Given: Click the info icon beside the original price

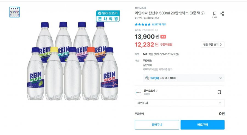Looking at the screenshot, I should [x=156, y=30].
